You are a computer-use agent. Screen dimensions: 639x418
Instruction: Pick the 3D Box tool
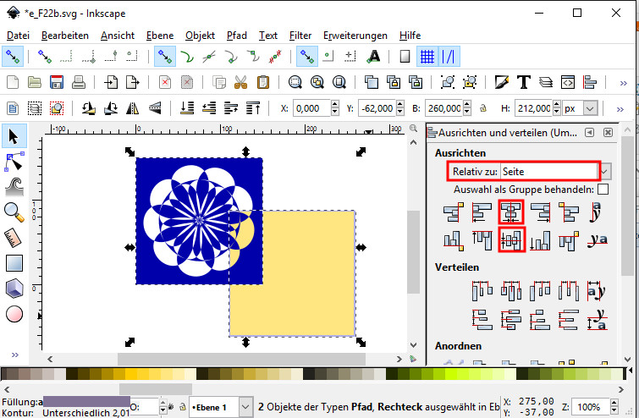coord(14,289)
